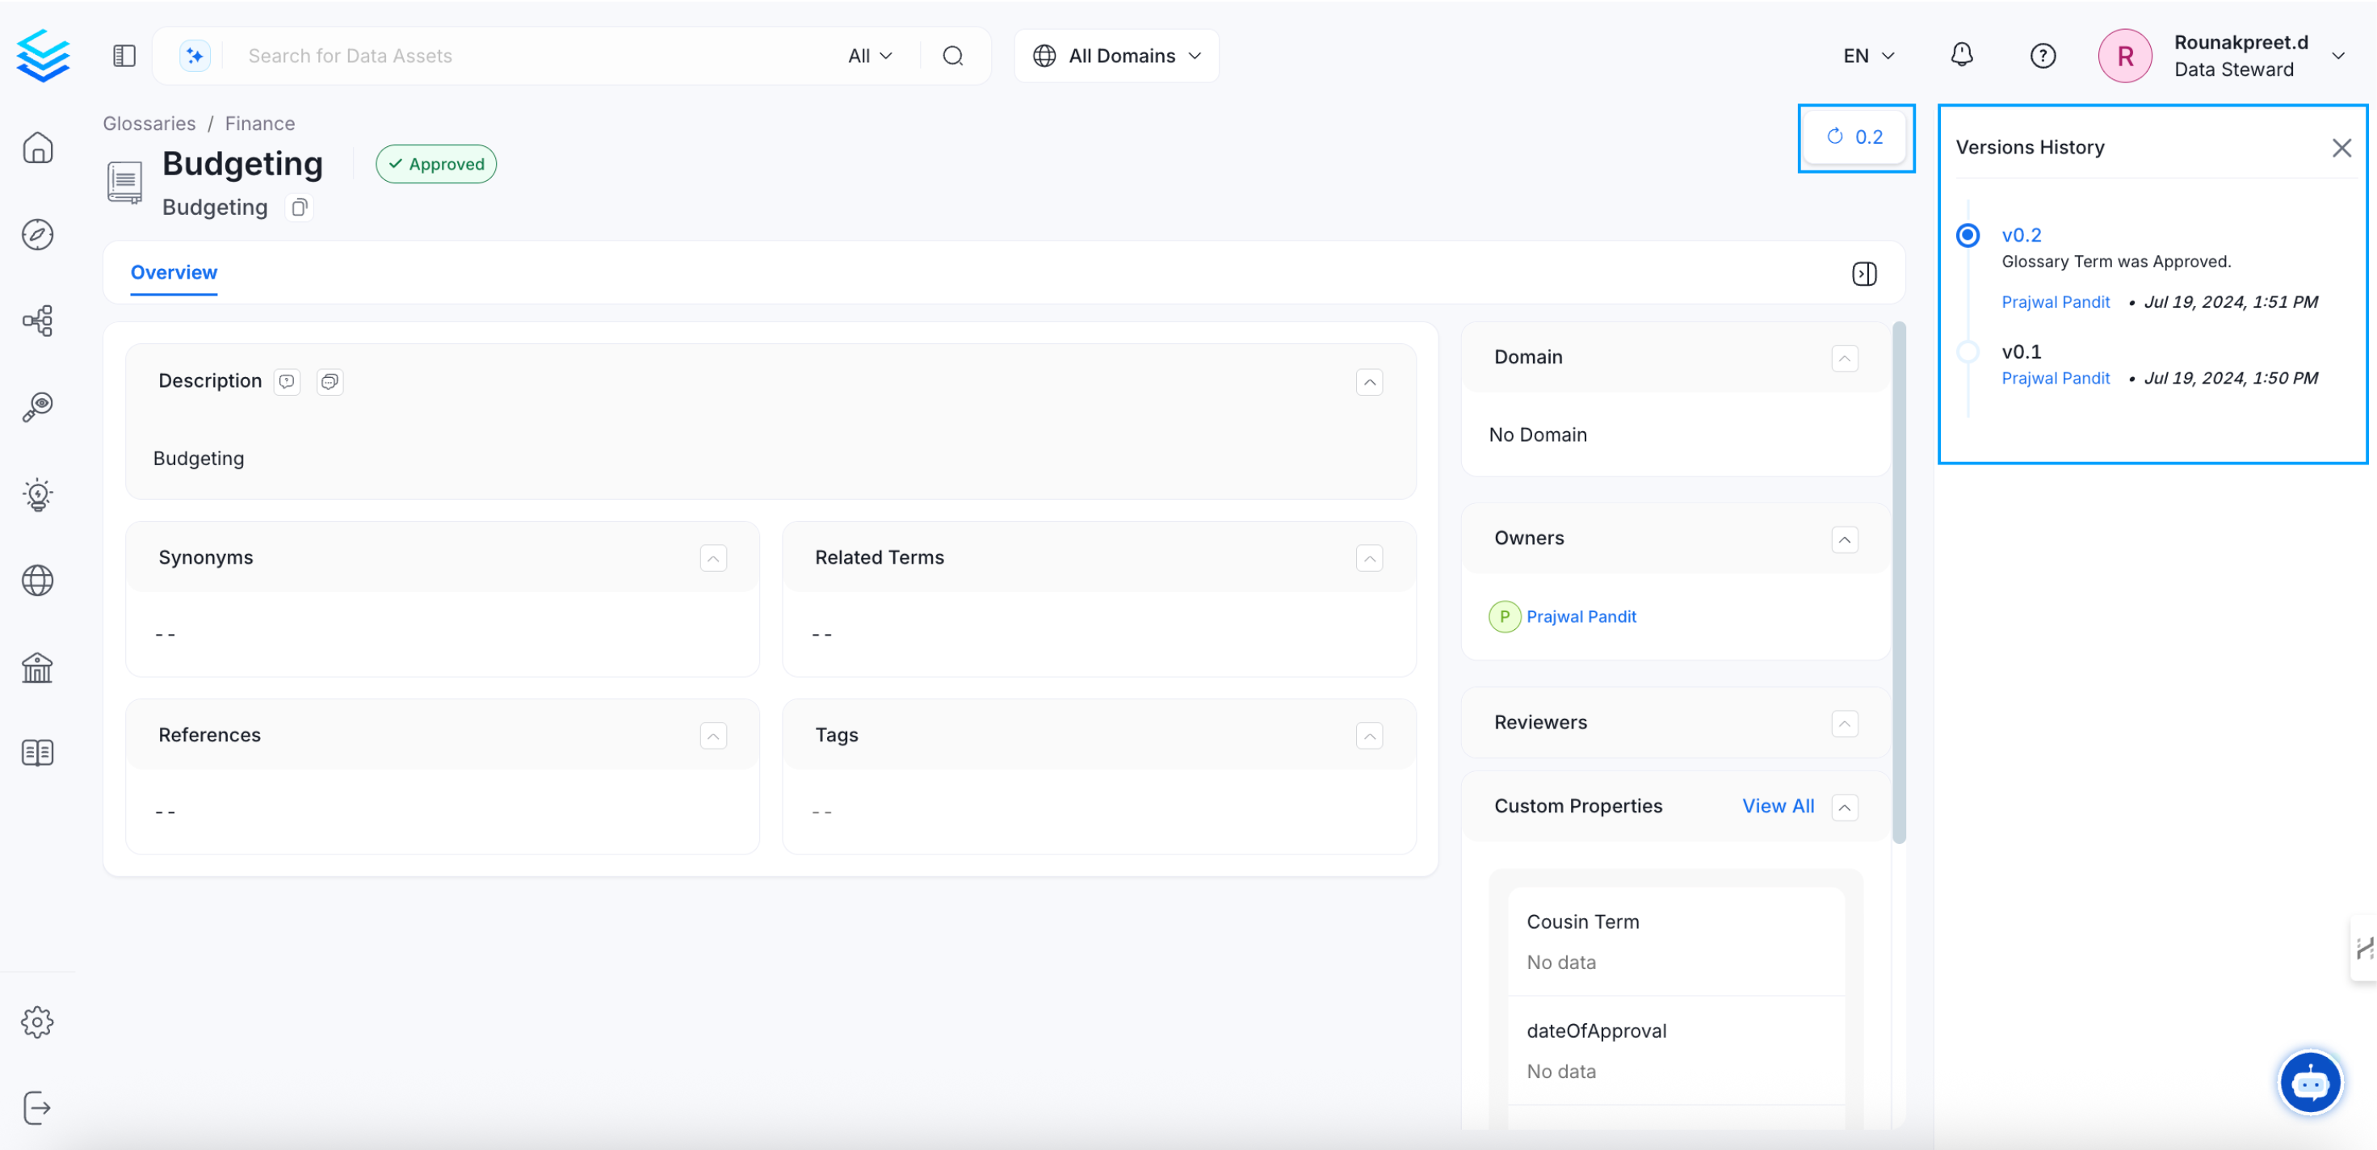Toggle the left sidebar collapse icon
Viewport: 2377px width, 1150px height.
point(124,56)
